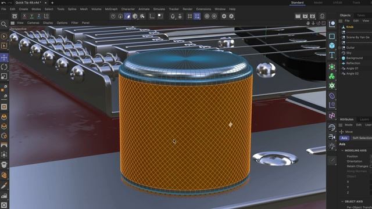Open the Objects panel hamburger menu
This screenshot has height=209, width=372.
click(341, 21)
